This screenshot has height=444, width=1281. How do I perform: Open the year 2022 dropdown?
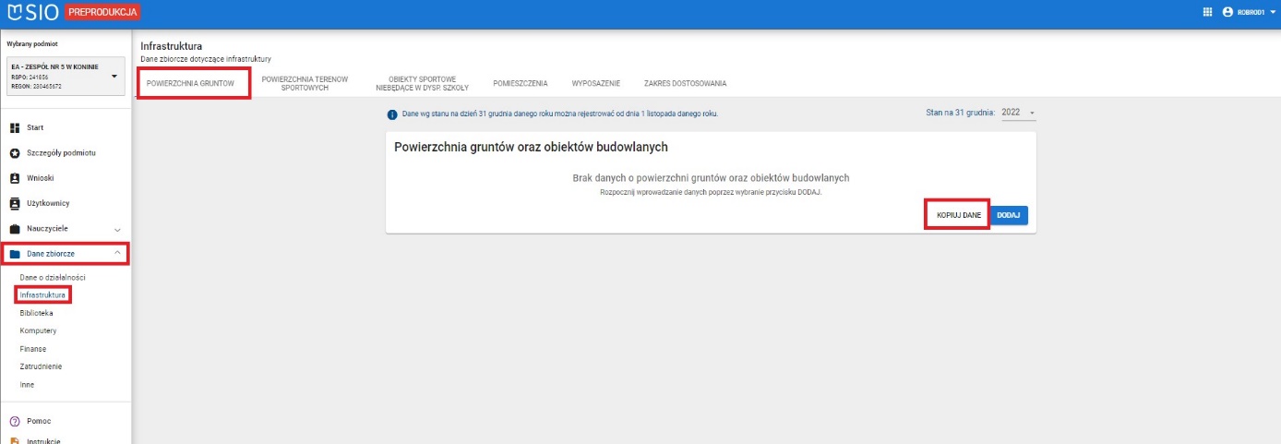click(x=1019, y=113)
